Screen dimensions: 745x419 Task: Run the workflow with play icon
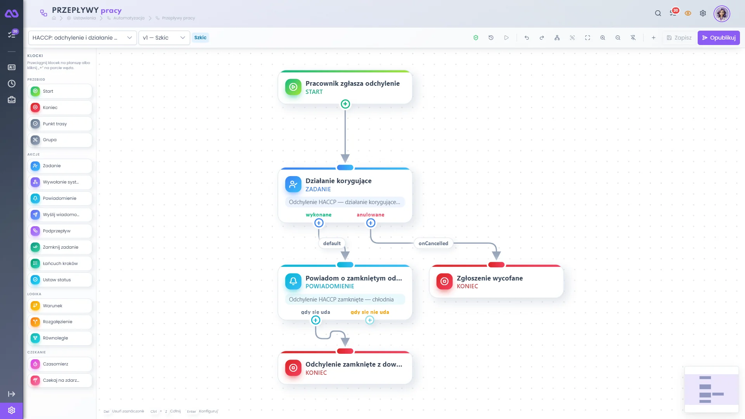tap(506, 38)
